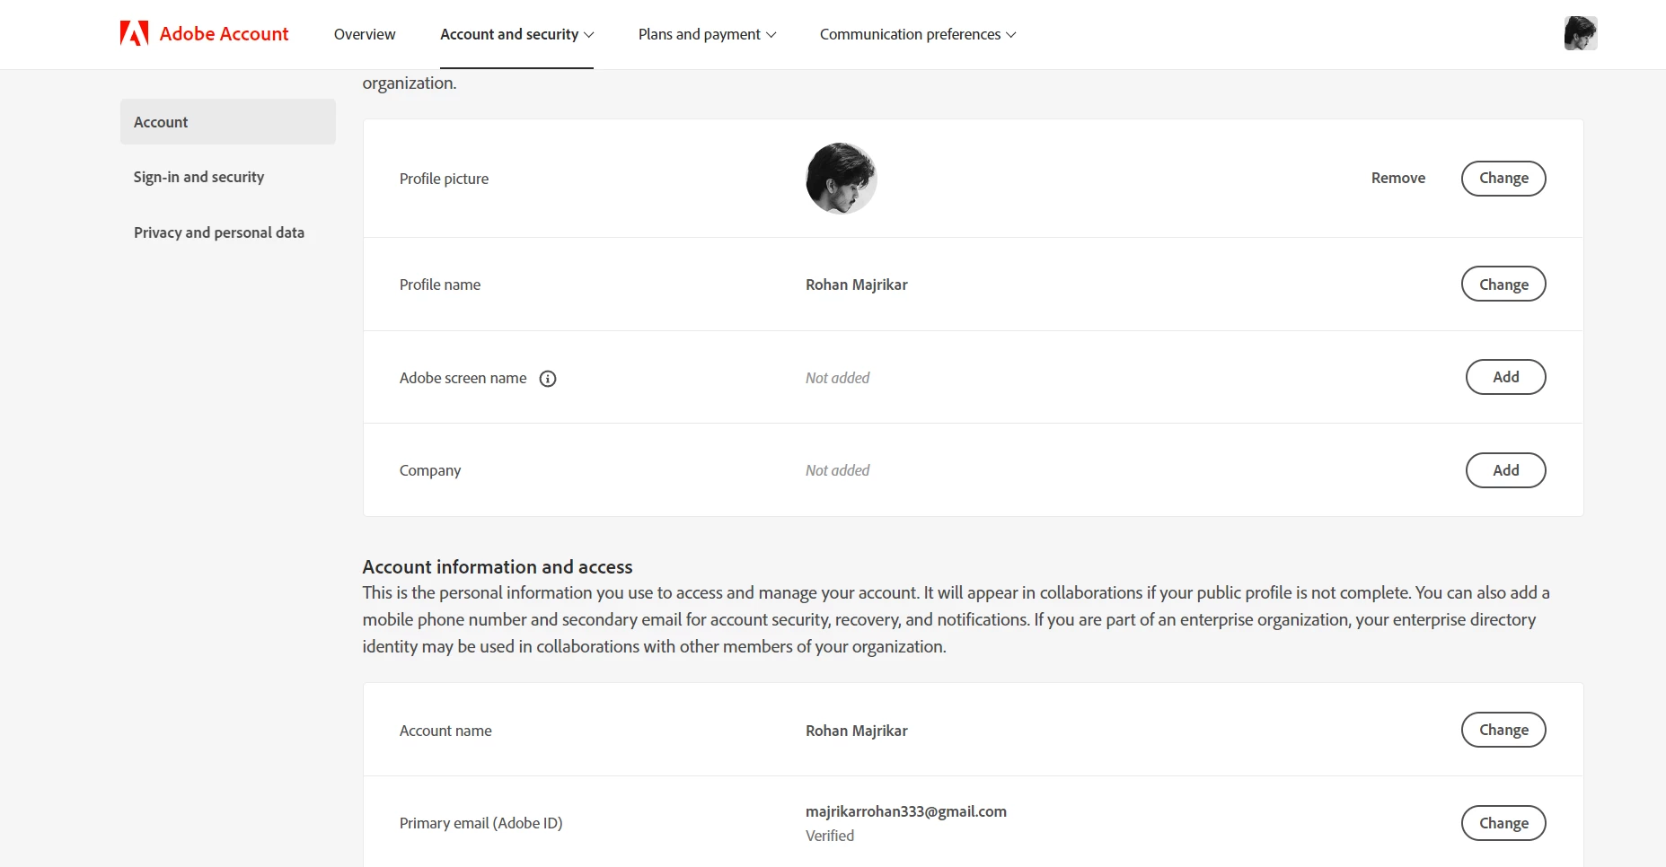The image size is (1666, 867).
Task: Click the info icon beside Adobe screen name
Action: coord(548,379)
